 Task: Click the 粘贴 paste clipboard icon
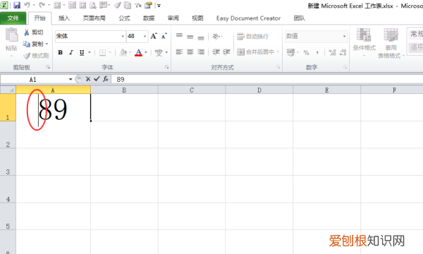coord(11,35)
